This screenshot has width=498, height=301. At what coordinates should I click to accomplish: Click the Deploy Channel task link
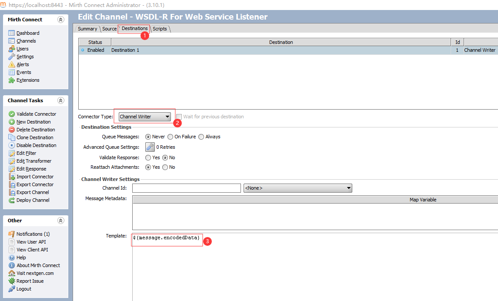tap(33, 201)
